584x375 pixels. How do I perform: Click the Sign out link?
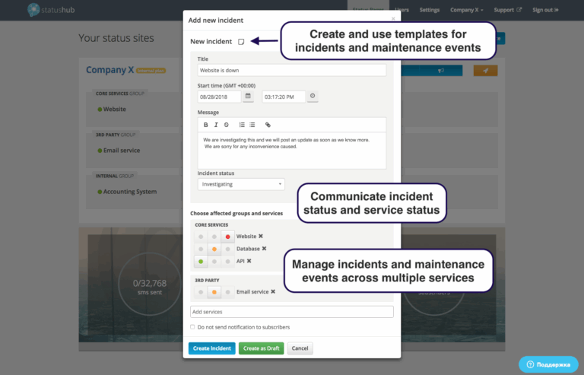pyautogui.click(x=545, y=10)
